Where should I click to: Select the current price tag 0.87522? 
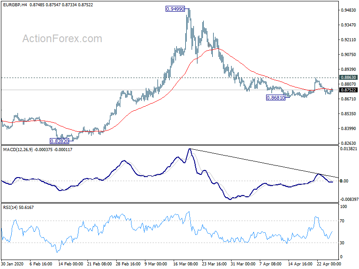tap(348, 90)
